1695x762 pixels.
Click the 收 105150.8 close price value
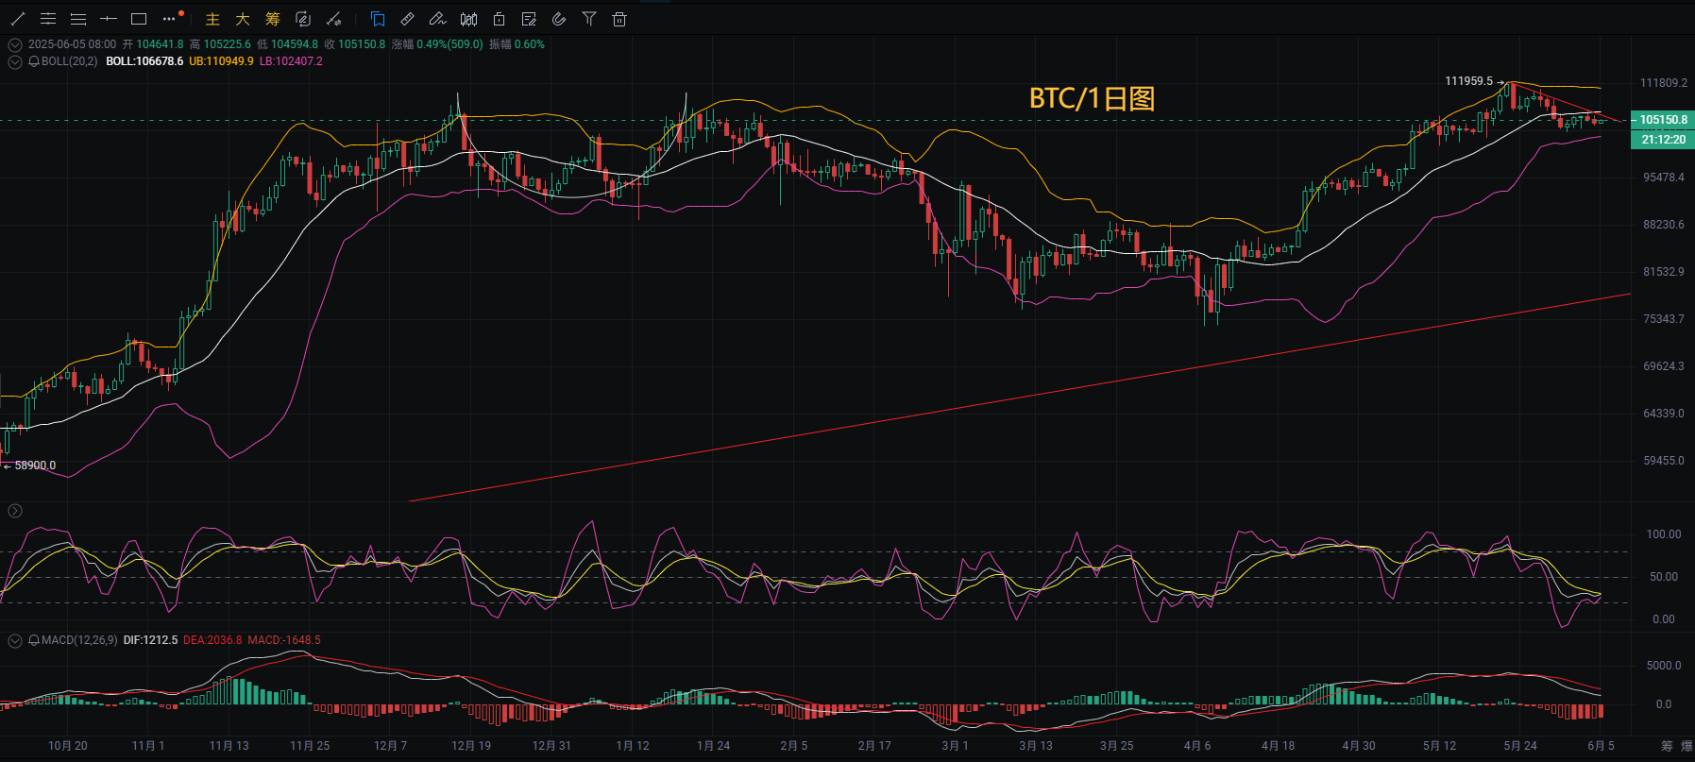(x=354, y=44)
